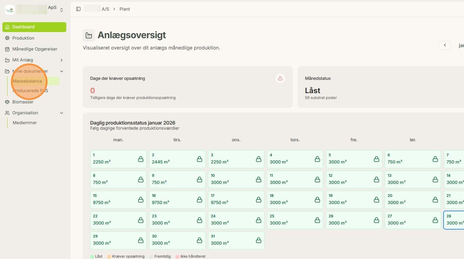
Task: Click lock icon on day 8
Action: [x=141, y=179]
